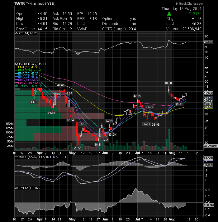Click the 35.95 price annotation

tap(155, 125)
